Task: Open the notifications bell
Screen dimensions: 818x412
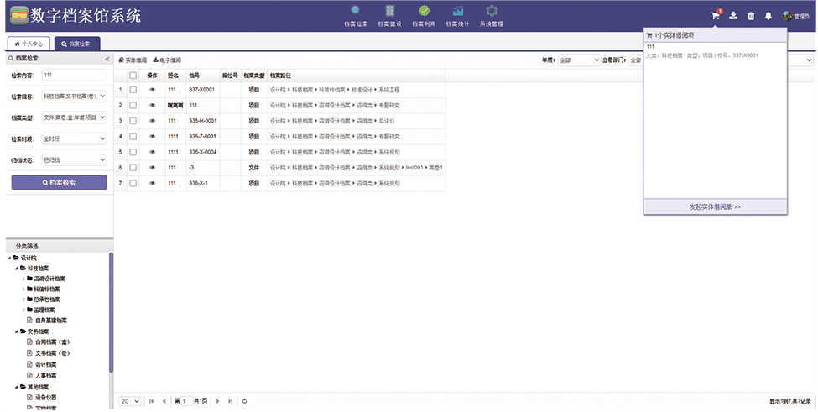Action: coord(769,15)
